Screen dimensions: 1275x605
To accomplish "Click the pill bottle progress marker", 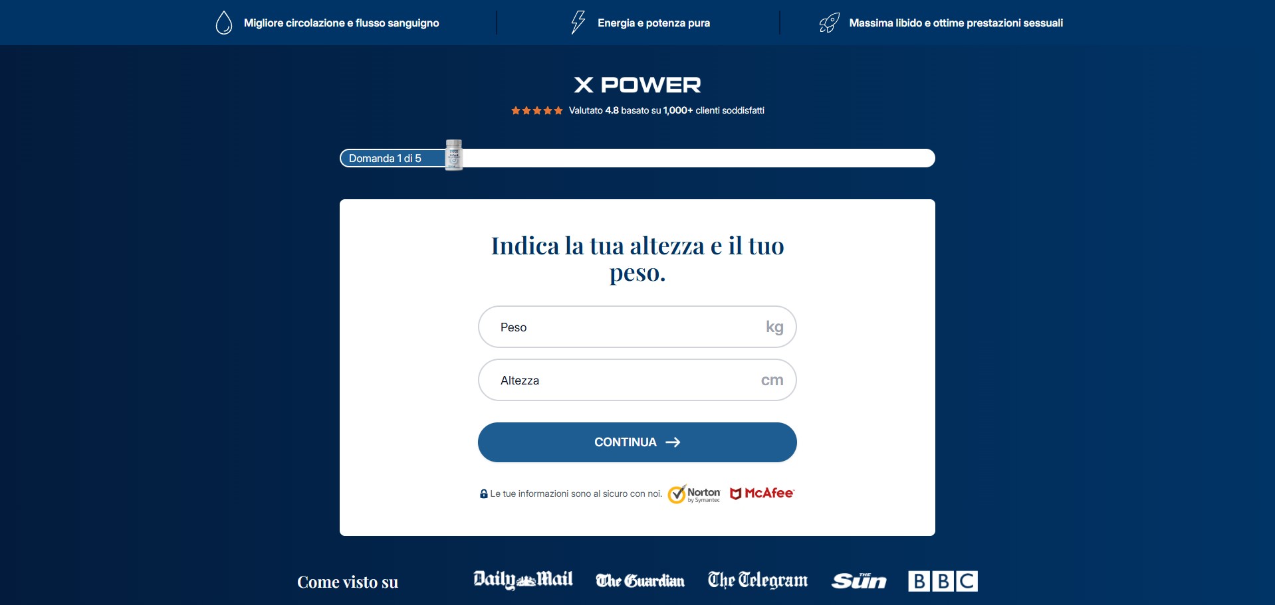I will pyautogui.click(x=454, y=155).
